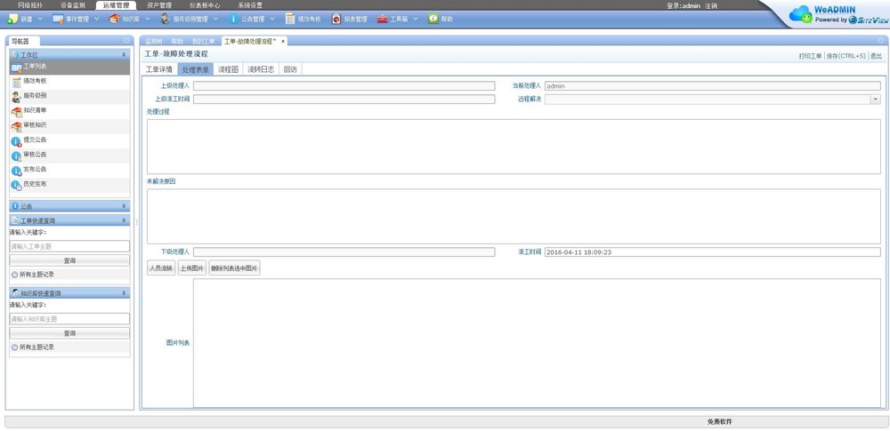Click the WeADMIN cloud logo

tap(801, 14)
